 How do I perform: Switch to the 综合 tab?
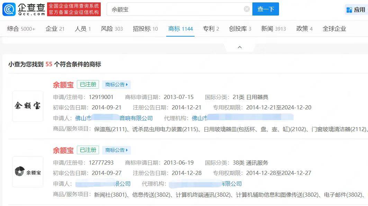(21, 29)
